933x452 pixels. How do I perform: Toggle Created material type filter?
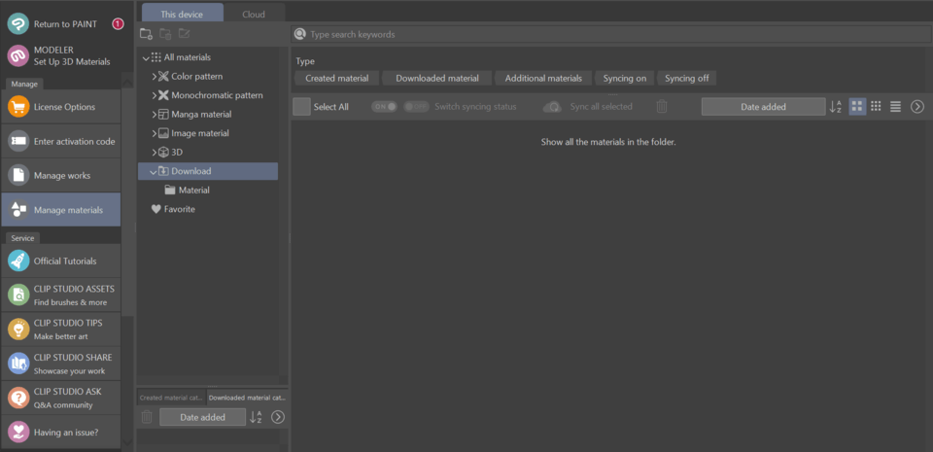point(337,79)
